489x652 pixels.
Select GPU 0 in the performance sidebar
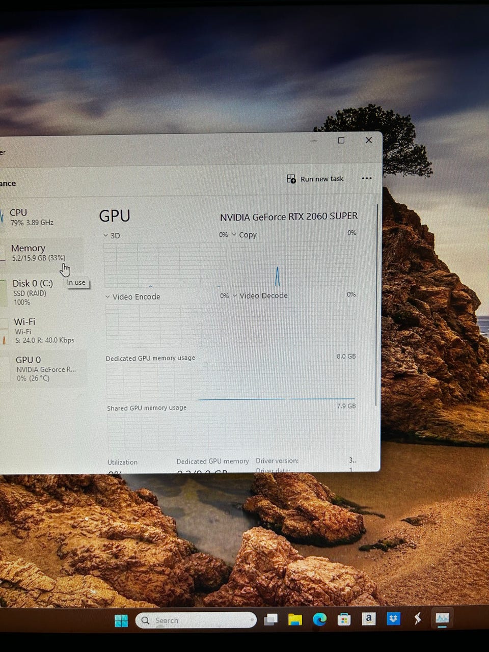[43, 368]
